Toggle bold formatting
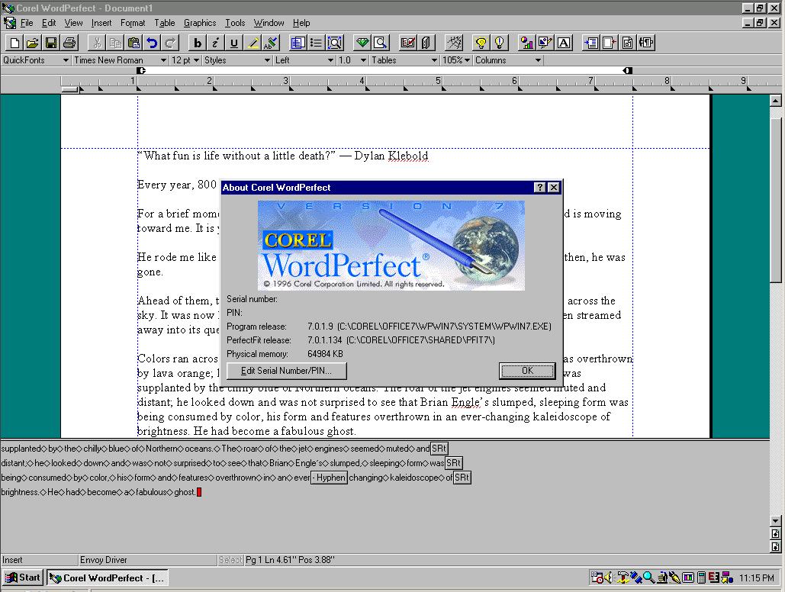The height and width of the screenshot is (592, 785). (198, 43)
